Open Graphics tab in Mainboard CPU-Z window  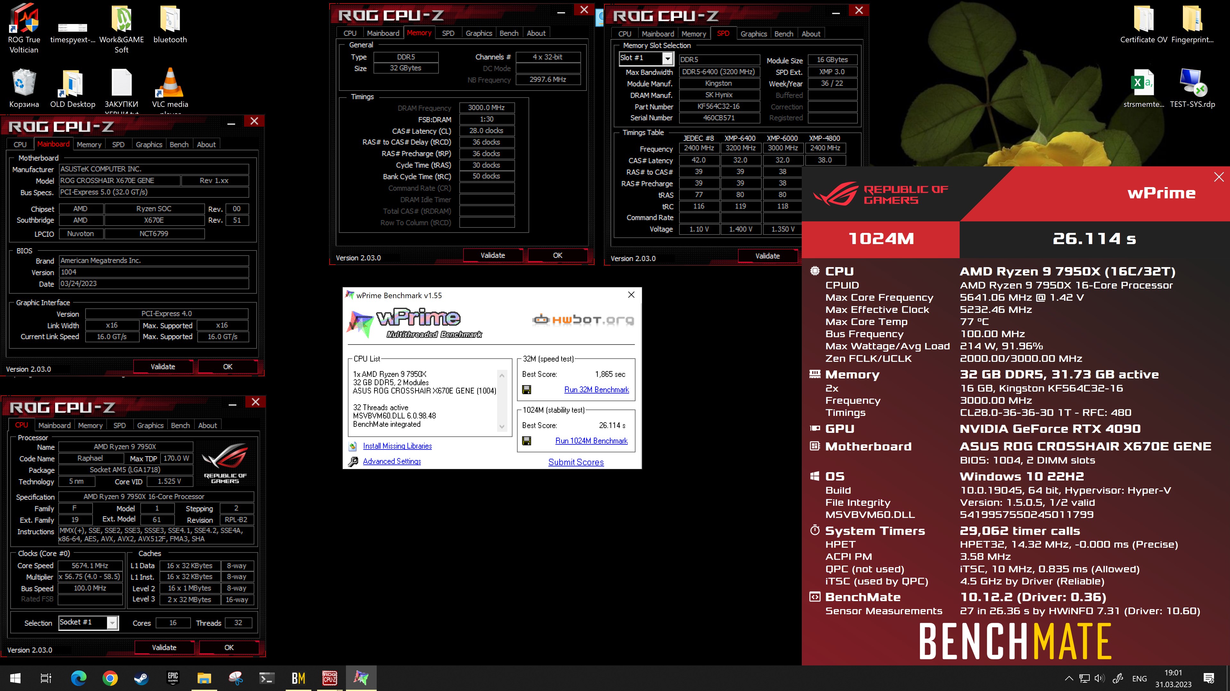pos(149,145)
